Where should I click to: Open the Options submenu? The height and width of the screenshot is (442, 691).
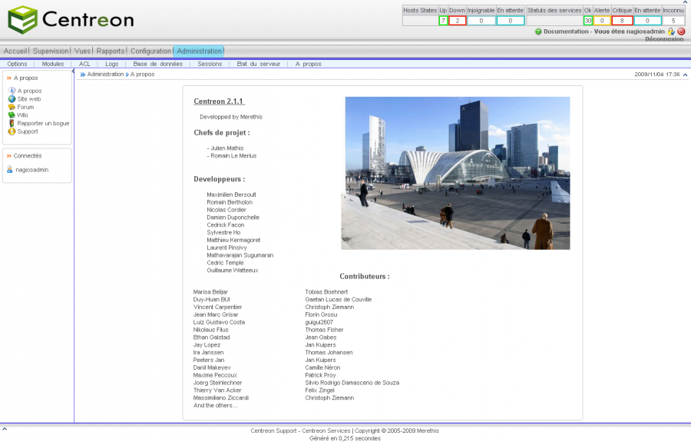click(x=17, y=64)
